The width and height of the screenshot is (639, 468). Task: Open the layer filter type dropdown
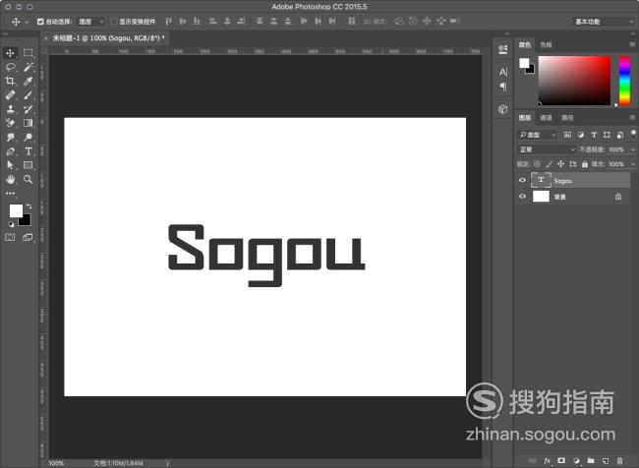click(x=537, y=135)
